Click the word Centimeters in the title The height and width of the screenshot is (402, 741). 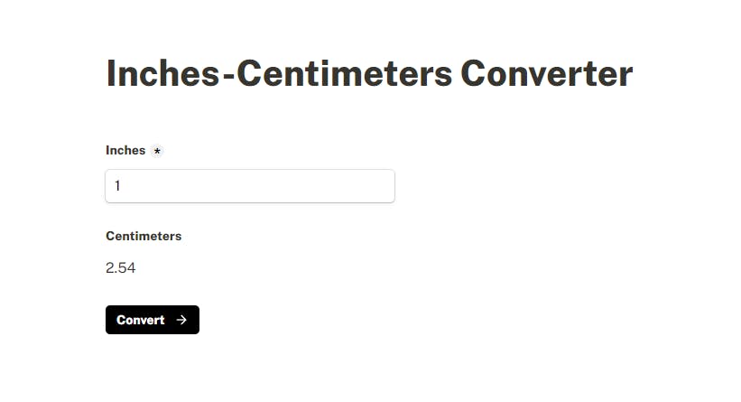345,73
